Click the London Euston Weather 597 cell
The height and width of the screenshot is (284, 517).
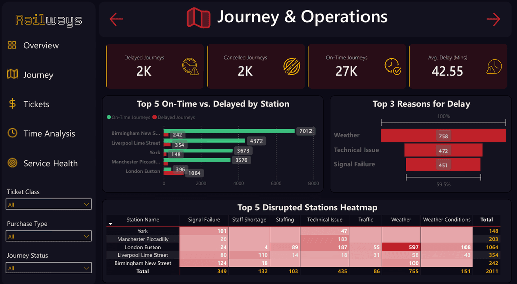(401, 247)
